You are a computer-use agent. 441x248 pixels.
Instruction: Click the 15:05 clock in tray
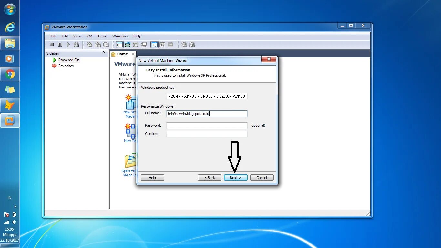[10, 229]
